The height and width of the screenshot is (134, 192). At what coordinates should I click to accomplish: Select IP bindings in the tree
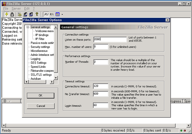[x=42, y=35]
